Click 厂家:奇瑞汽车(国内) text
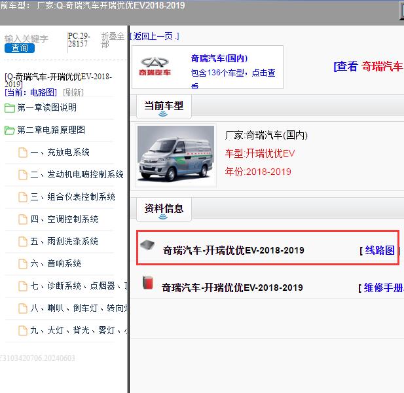This screenshot has height=393, width=404. [266, 135]
